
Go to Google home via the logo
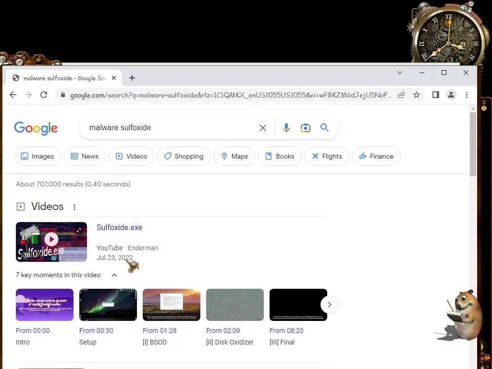pyautogui.click(x=36, y=128)
